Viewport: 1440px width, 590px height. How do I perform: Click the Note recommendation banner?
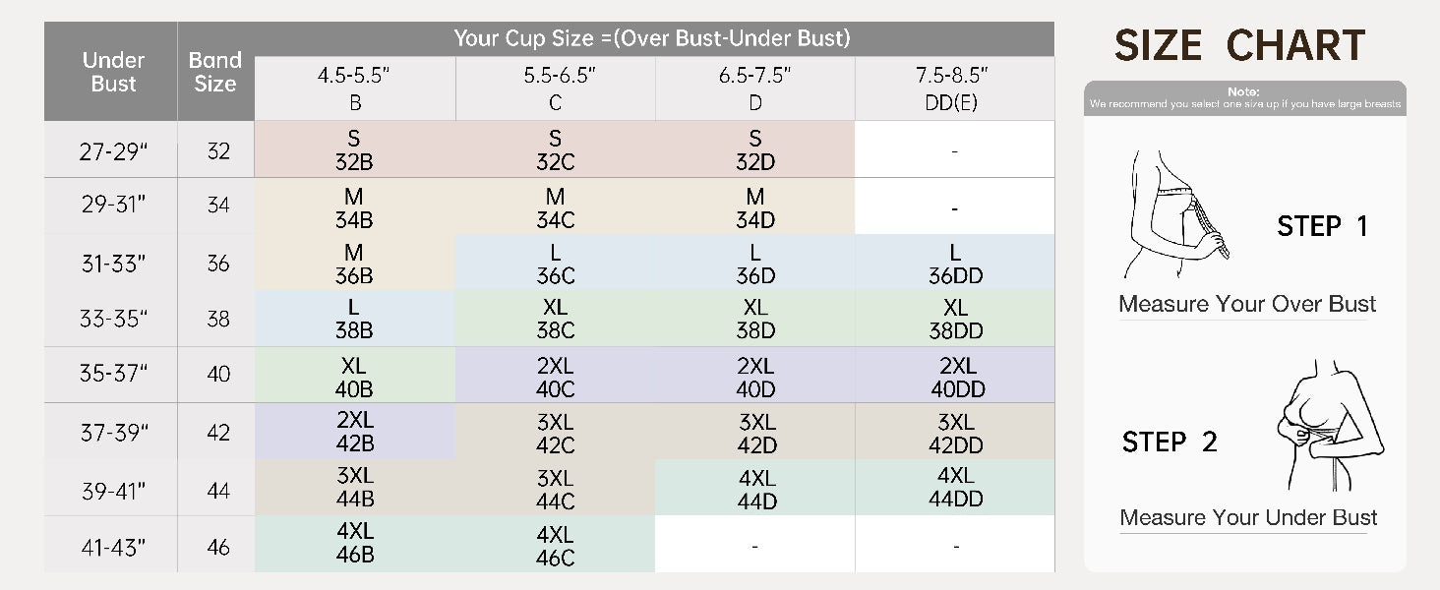(x=1245, y=98)
